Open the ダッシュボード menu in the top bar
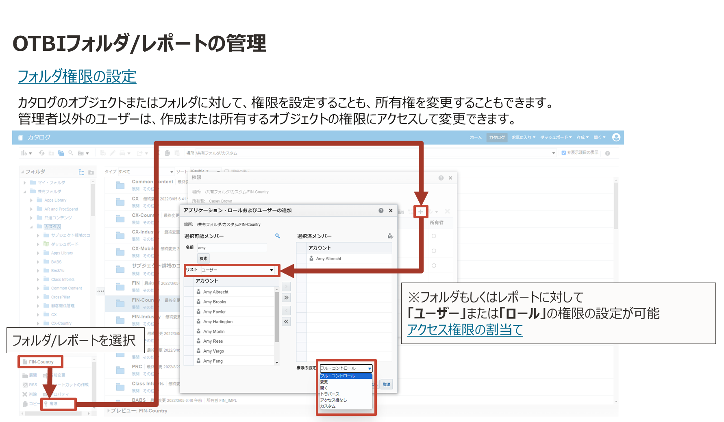This screenshot has height=422, width=724. click(555, 137)
